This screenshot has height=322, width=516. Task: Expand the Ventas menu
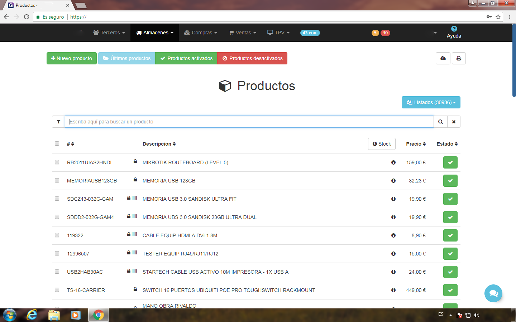[243, 33]
